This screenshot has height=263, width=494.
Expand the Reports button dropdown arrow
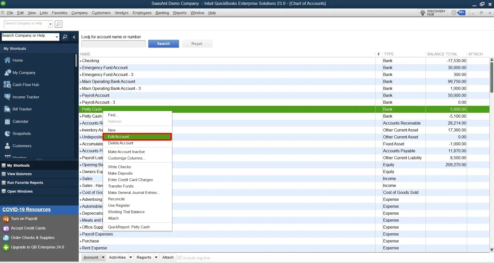pyautogui.click(x=156, y=257)
